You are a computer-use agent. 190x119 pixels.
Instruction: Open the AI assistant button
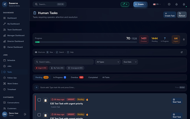125,4
